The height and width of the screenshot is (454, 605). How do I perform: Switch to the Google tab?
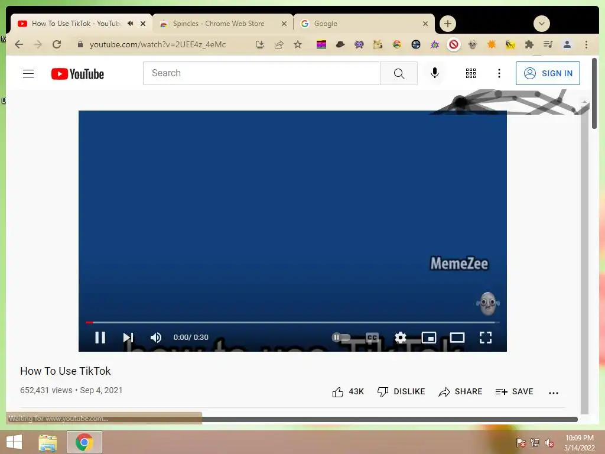click(x=326, y=24)
